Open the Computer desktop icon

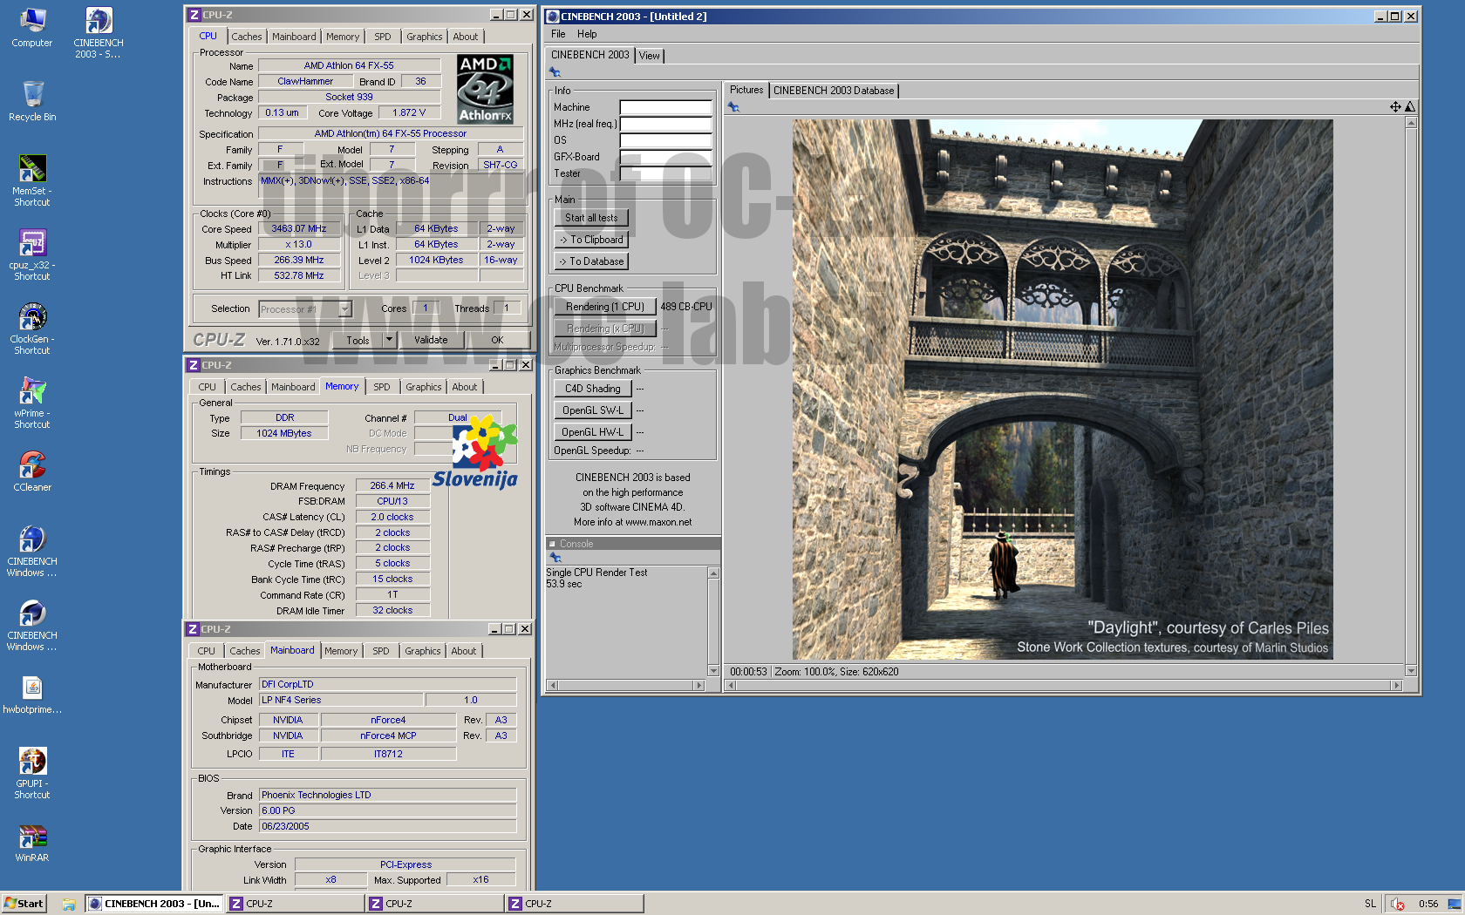pyautogui.click(x=31, y=27)
